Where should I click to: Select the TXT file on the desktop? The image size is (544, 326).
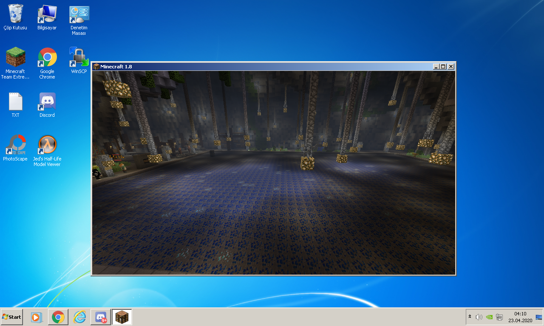(15, 105)
